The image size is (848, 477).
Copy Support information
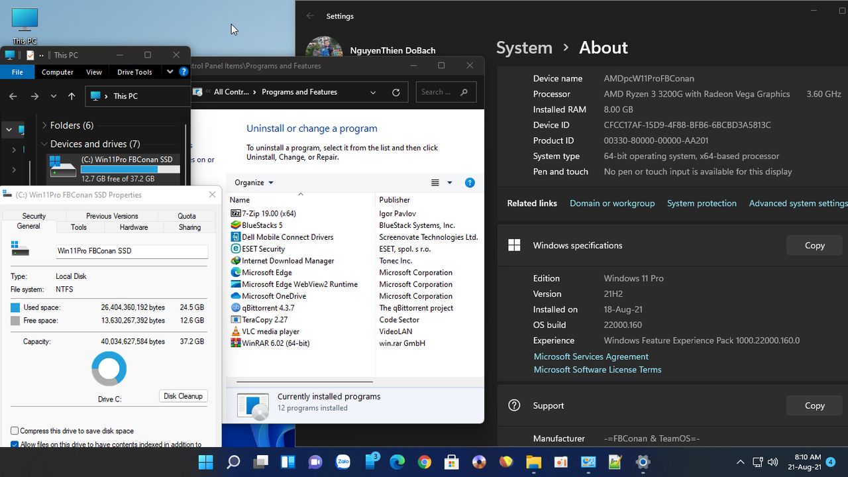tap(814, 405)
